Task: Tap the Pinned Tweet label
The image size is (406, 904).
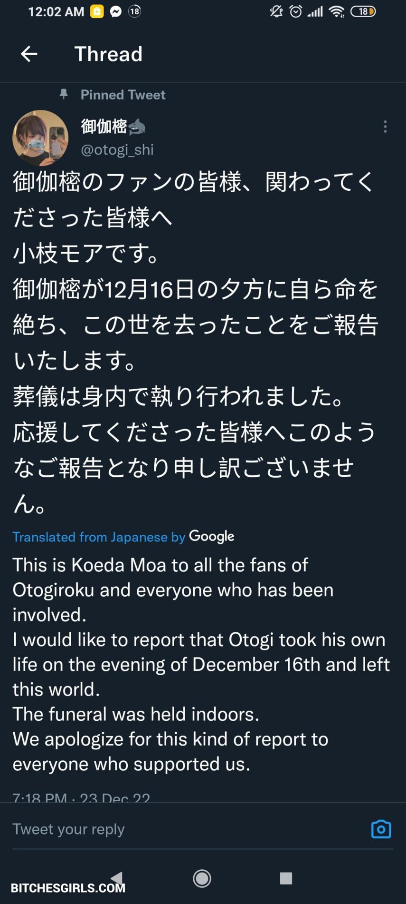Action: 123,95
